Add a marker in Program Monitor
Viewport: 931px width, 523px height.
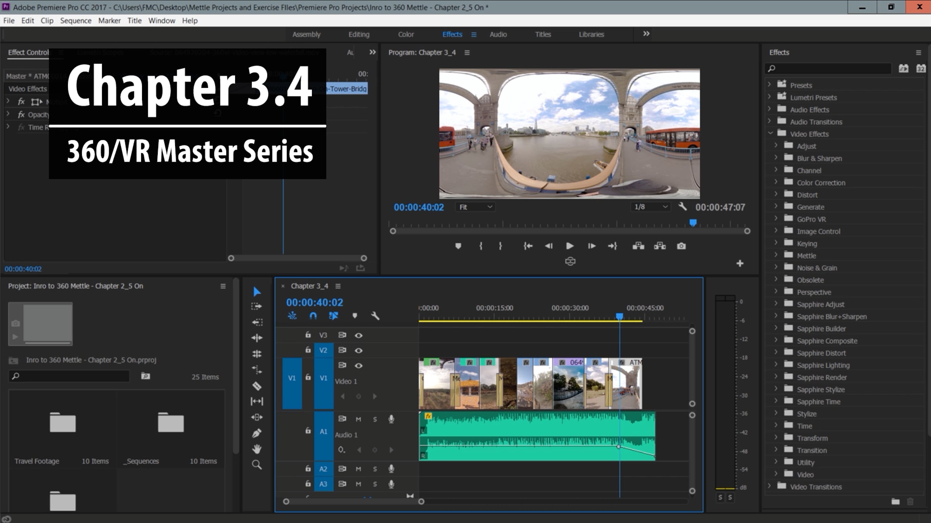click(x=458, y=246)
